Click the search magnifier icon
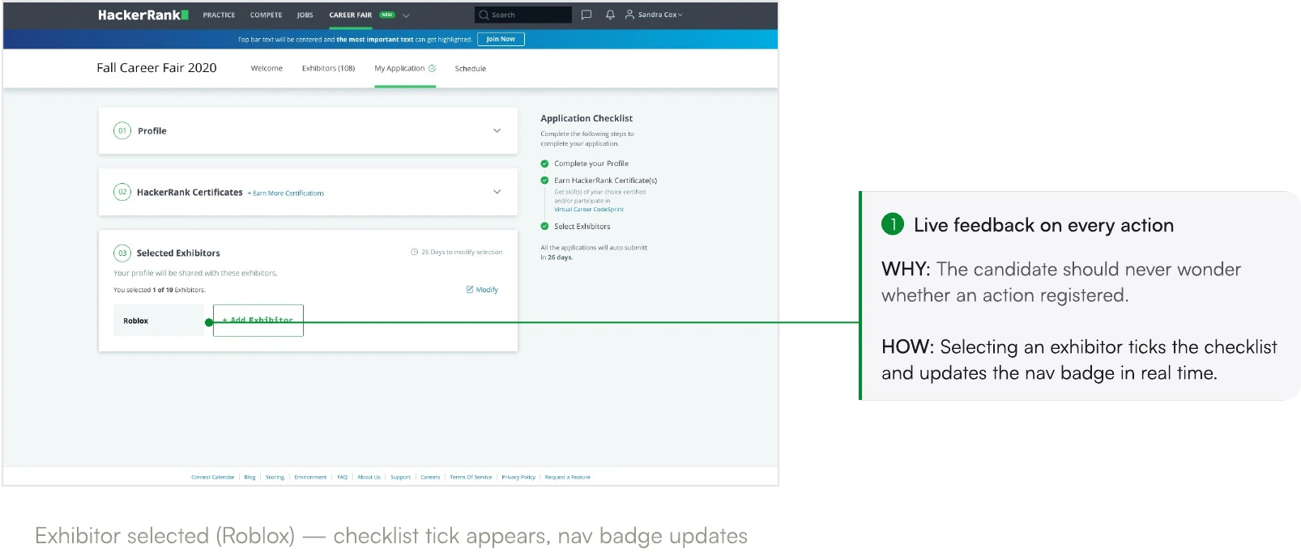Screen dimensions: 1301x557 pyautogui.click(x=484, y=15)
